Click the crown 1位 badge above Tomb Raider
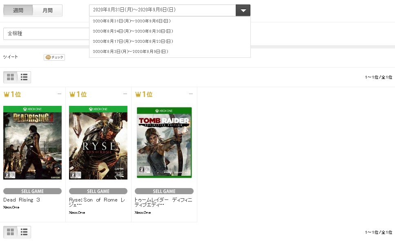This screenshot has width=395, height=241. tap(144, 94)
